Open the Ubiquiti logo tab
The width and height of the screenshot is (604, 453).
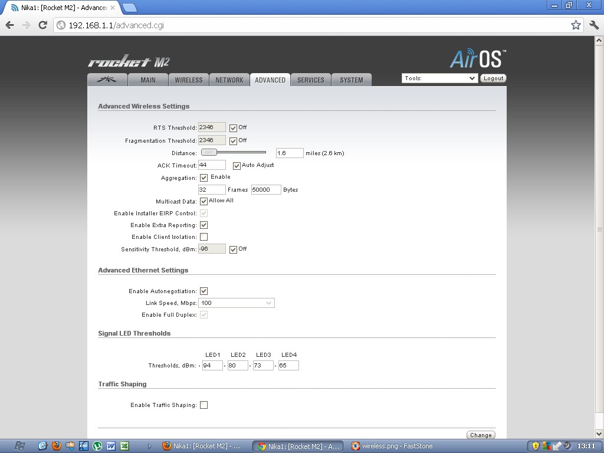click(107, 80)
